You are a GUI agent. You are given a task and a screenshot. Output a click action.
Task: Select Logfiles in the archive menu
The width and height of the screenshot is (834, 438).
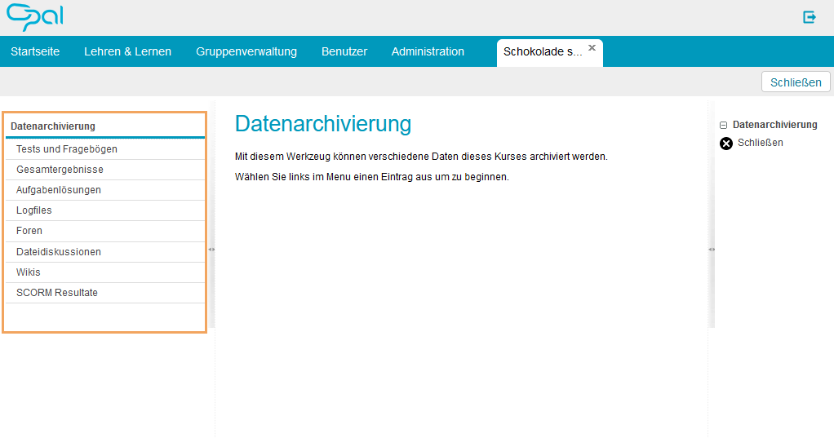34,210
